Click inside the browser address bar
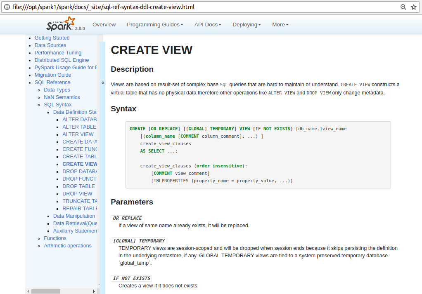 (165, 7)
